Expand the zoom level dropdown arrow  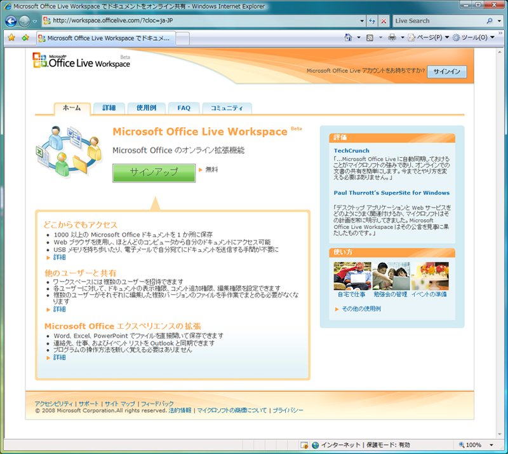click(491, 445)
